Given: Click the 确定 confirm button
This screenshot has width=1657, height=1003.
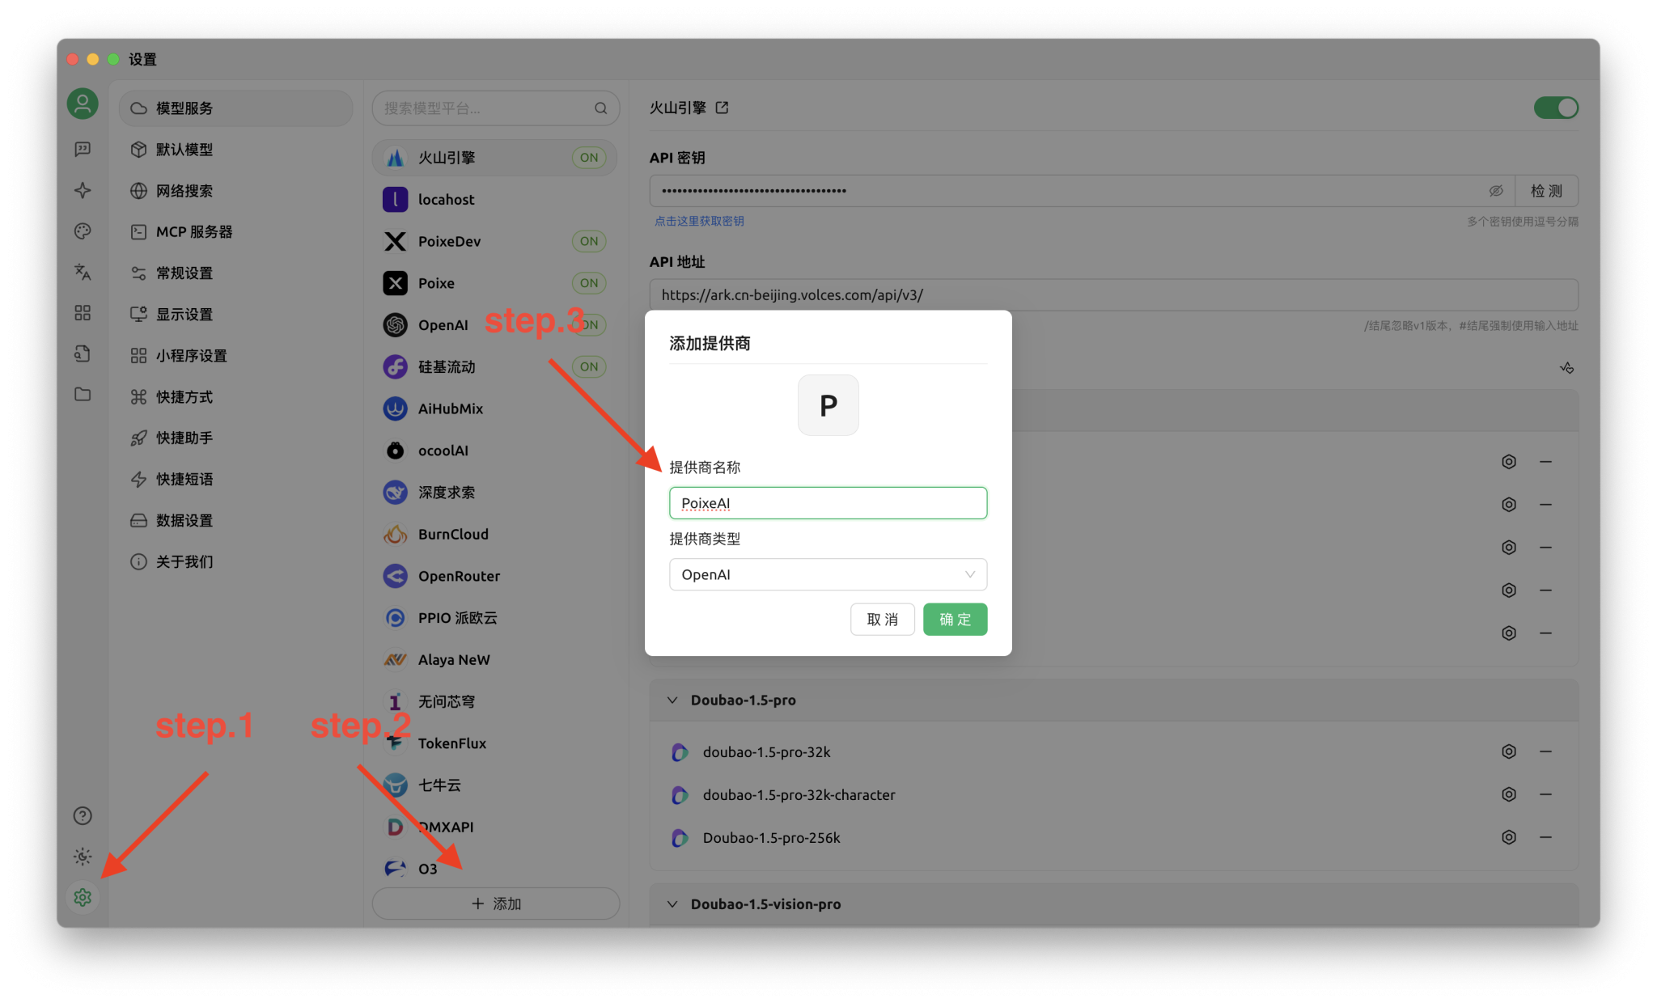Looking at the screenshot, I should point(955,620).
